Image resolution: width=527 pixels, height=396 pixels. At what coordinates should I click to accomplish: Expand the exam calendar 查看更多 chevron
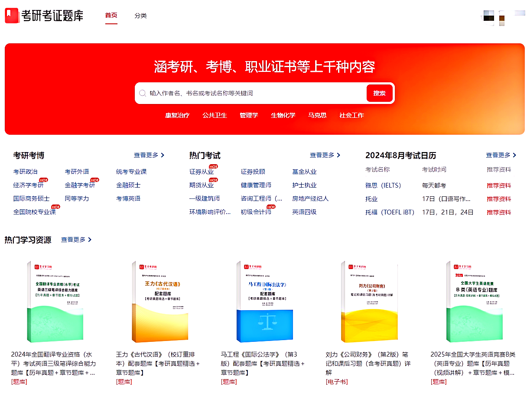pos(514,155)
